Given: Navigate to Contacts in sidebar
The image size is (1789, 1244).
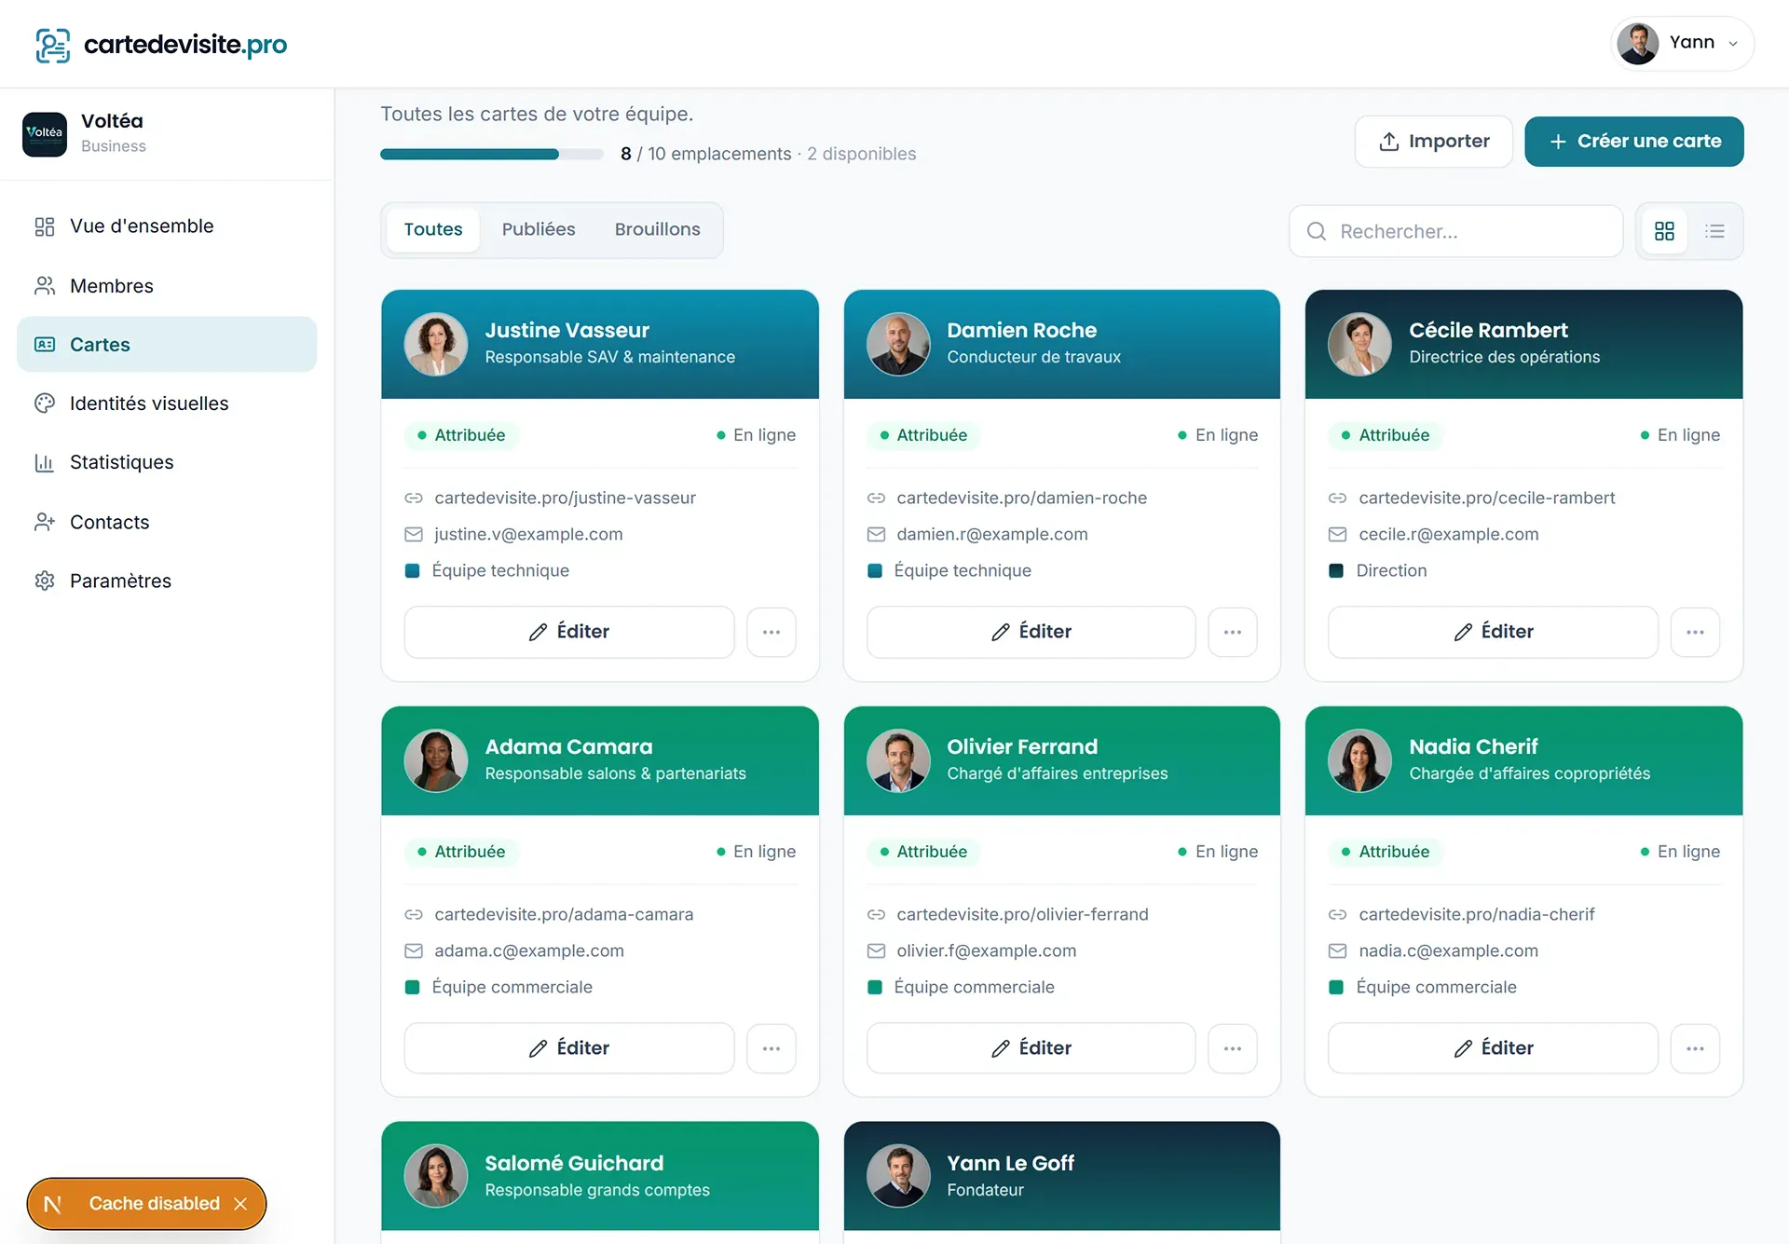Looking at the screenshot, I should (167, 522).
